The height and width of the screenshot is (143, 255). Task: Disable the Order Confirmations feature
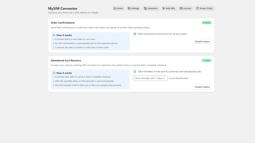click(202, 41)
